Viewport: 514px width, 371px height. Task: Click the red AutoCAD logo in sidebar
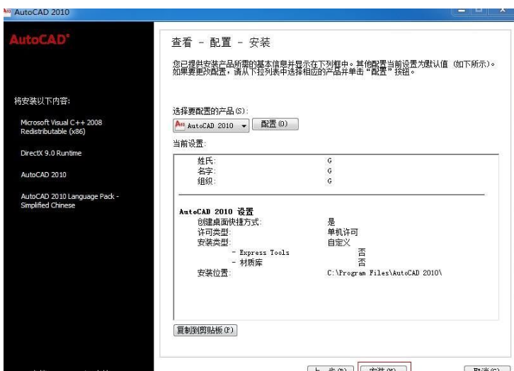pos(40,40)
